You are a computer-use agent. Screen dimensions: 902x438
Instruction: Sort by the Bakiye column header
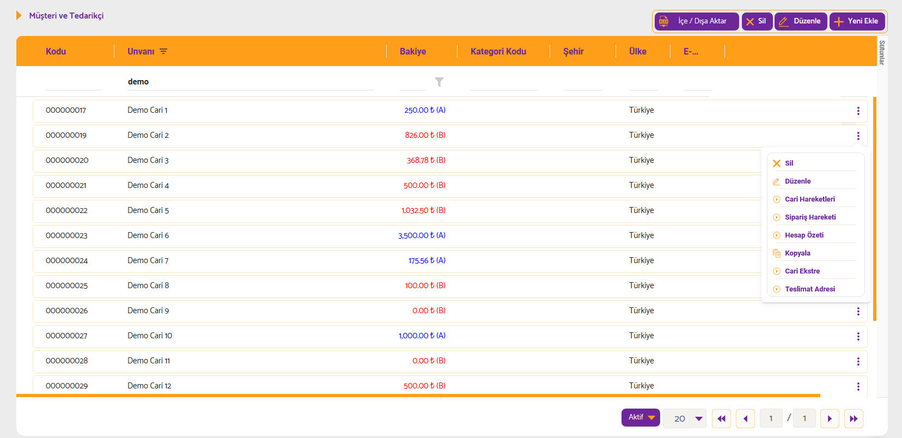coord(413,51)
